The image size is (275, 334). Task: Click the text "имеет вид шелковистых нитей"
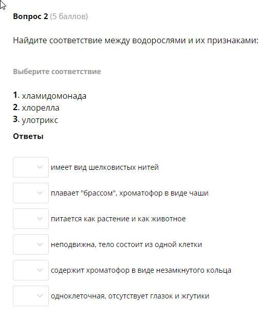click(105, 167)
